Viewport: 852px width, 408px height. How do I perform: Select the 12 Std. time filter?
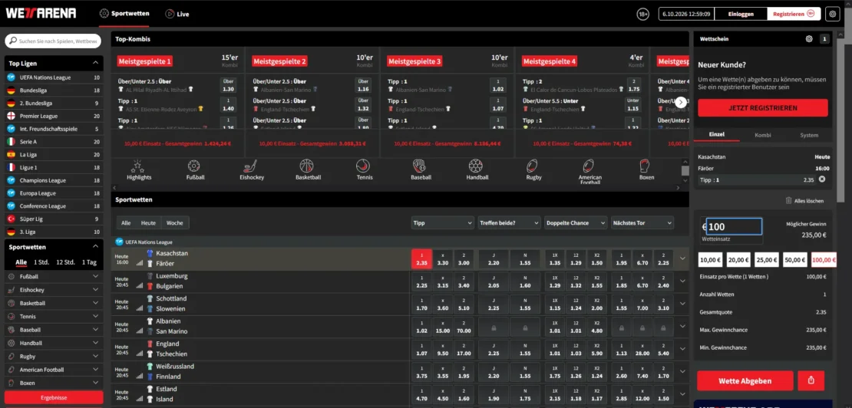(x=65, y=262)
